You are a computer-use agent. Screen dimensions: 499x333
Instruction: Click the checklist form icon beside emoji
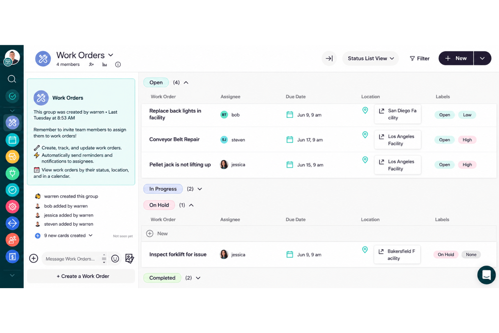pos(129,258)
